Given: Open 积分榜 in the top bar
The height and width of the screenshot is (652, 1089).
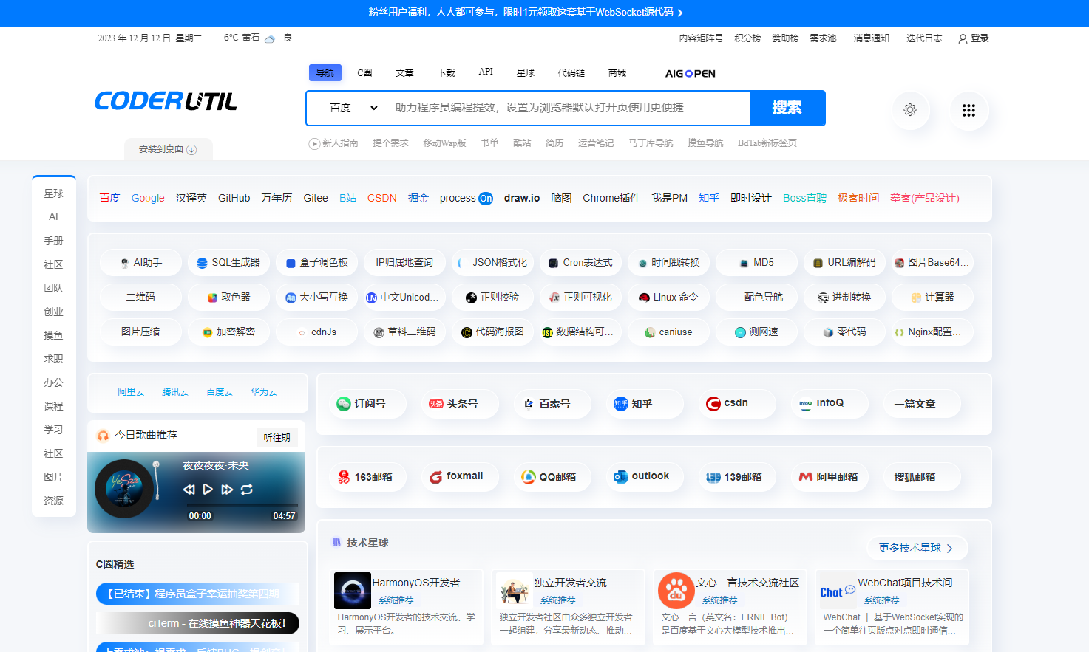Looking at the screenshot, I should 747,38.
